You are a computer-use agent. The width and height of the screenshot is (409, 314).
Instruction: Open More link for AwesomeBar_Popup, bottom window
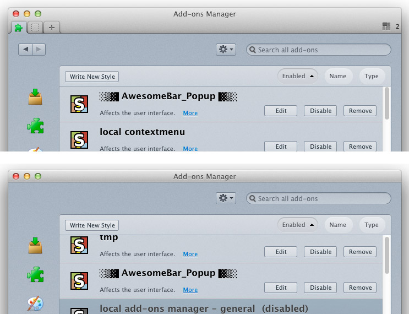tap(190, 290)
